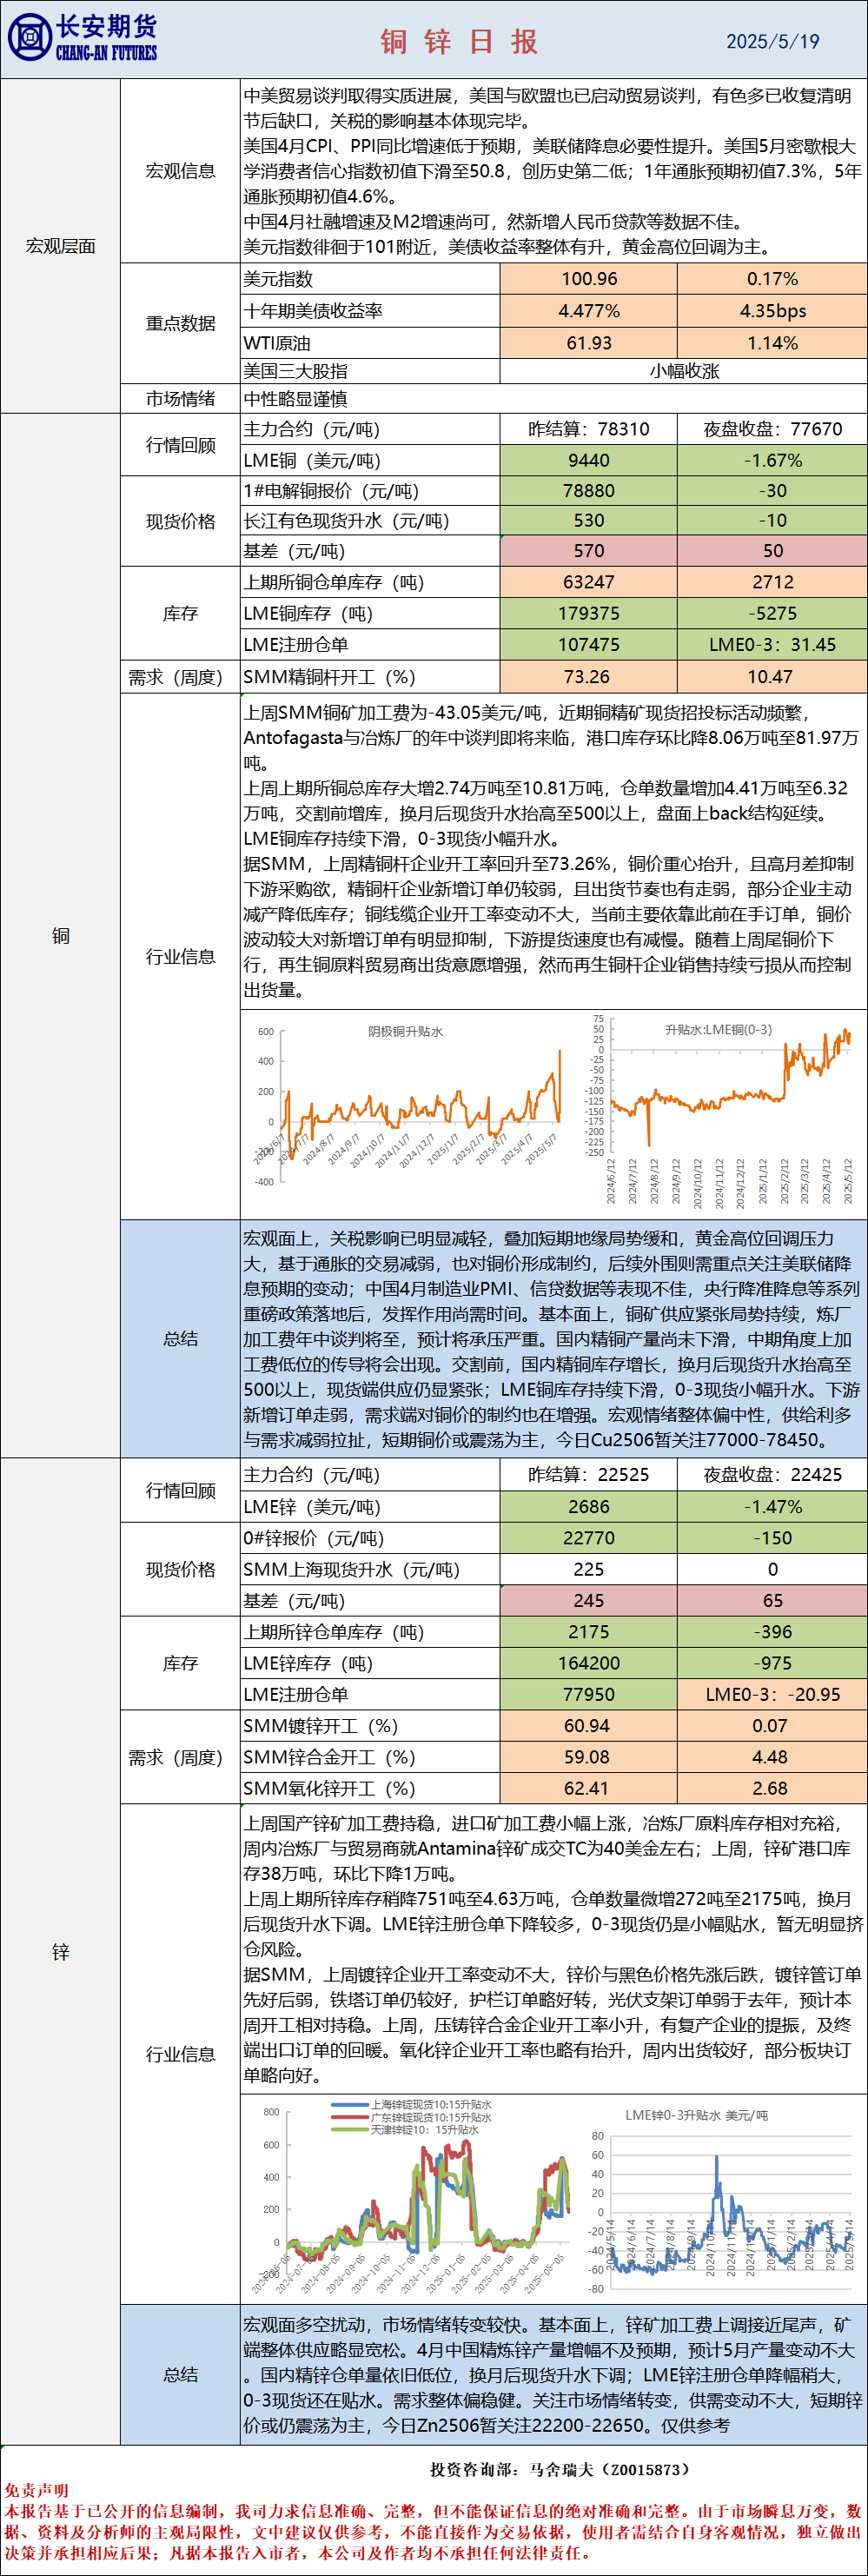
Task: Click SMM镀锌开工 value 60.94
Action: click(x=589, y=1726)
